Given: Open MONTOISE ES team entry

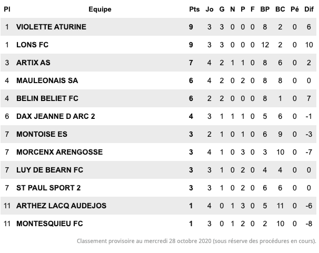Looking at the screenshot, I should tap(42, 134).
